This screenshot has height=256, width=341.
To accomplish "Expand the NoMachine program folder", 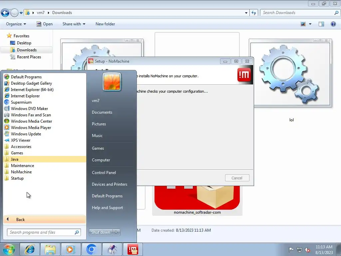I will coord(21,172).
